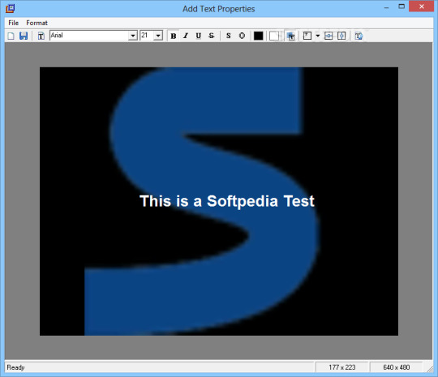Click the text alignment position icon
Viewport: 438px width, 377px height.
point(307,36)
